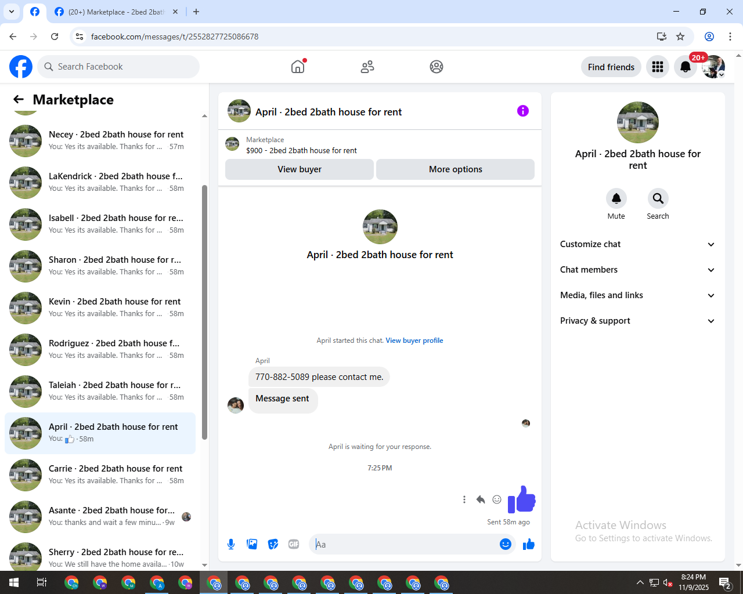
Task: Reply to the sent thumbs-up message
Action: point(481,499)
